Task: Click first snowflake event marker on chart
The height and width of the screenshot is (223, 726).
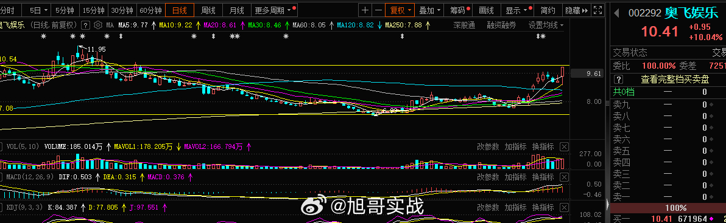Action: tap(43, 36)
